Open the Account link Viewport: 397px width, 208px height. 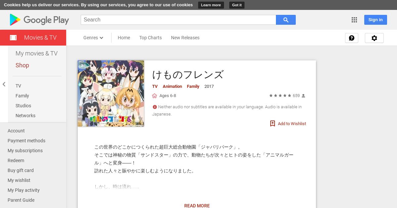pyautogui.click(x=16, y=131)
